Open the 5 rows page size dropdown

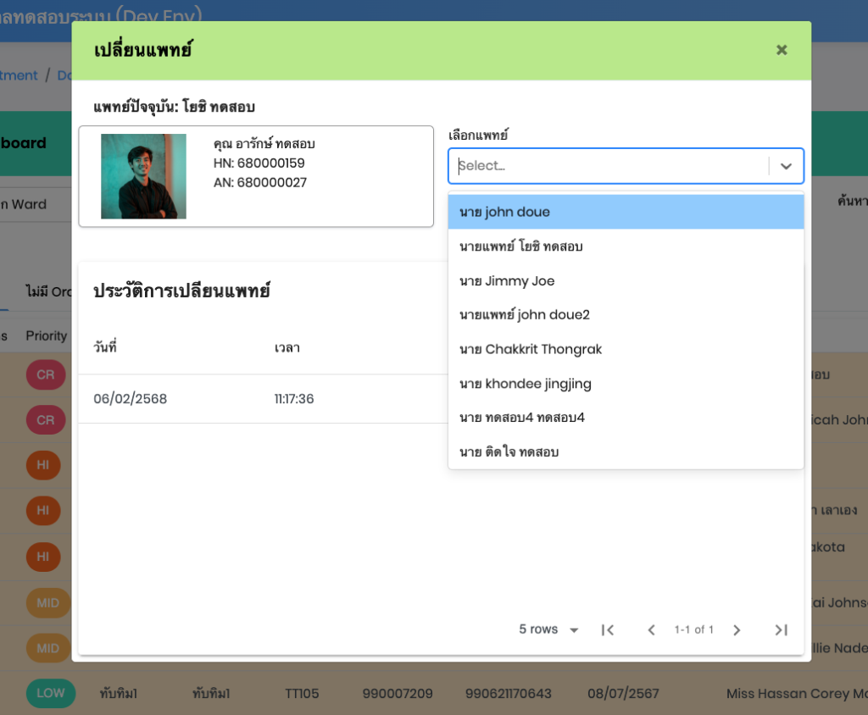point(548,629)
